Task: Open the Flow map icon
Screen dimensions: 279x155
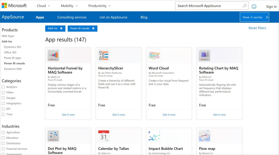Action: point(204,136)
